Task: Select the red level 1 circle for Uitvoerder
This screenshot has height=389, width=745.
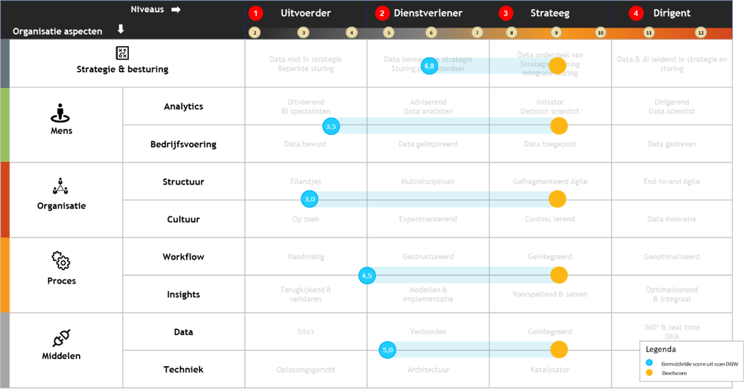Action: [x=256, y=13]
